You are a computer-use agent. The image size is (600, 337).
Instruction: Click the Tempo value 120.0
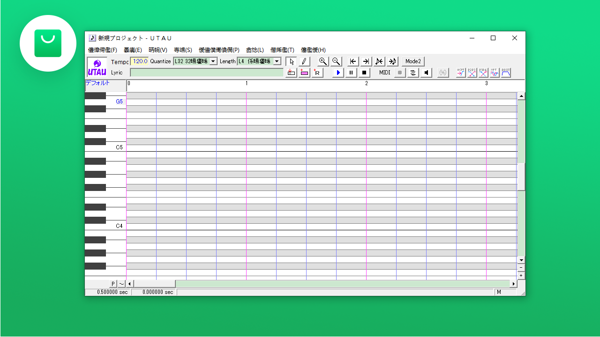(x=139, y=61)
